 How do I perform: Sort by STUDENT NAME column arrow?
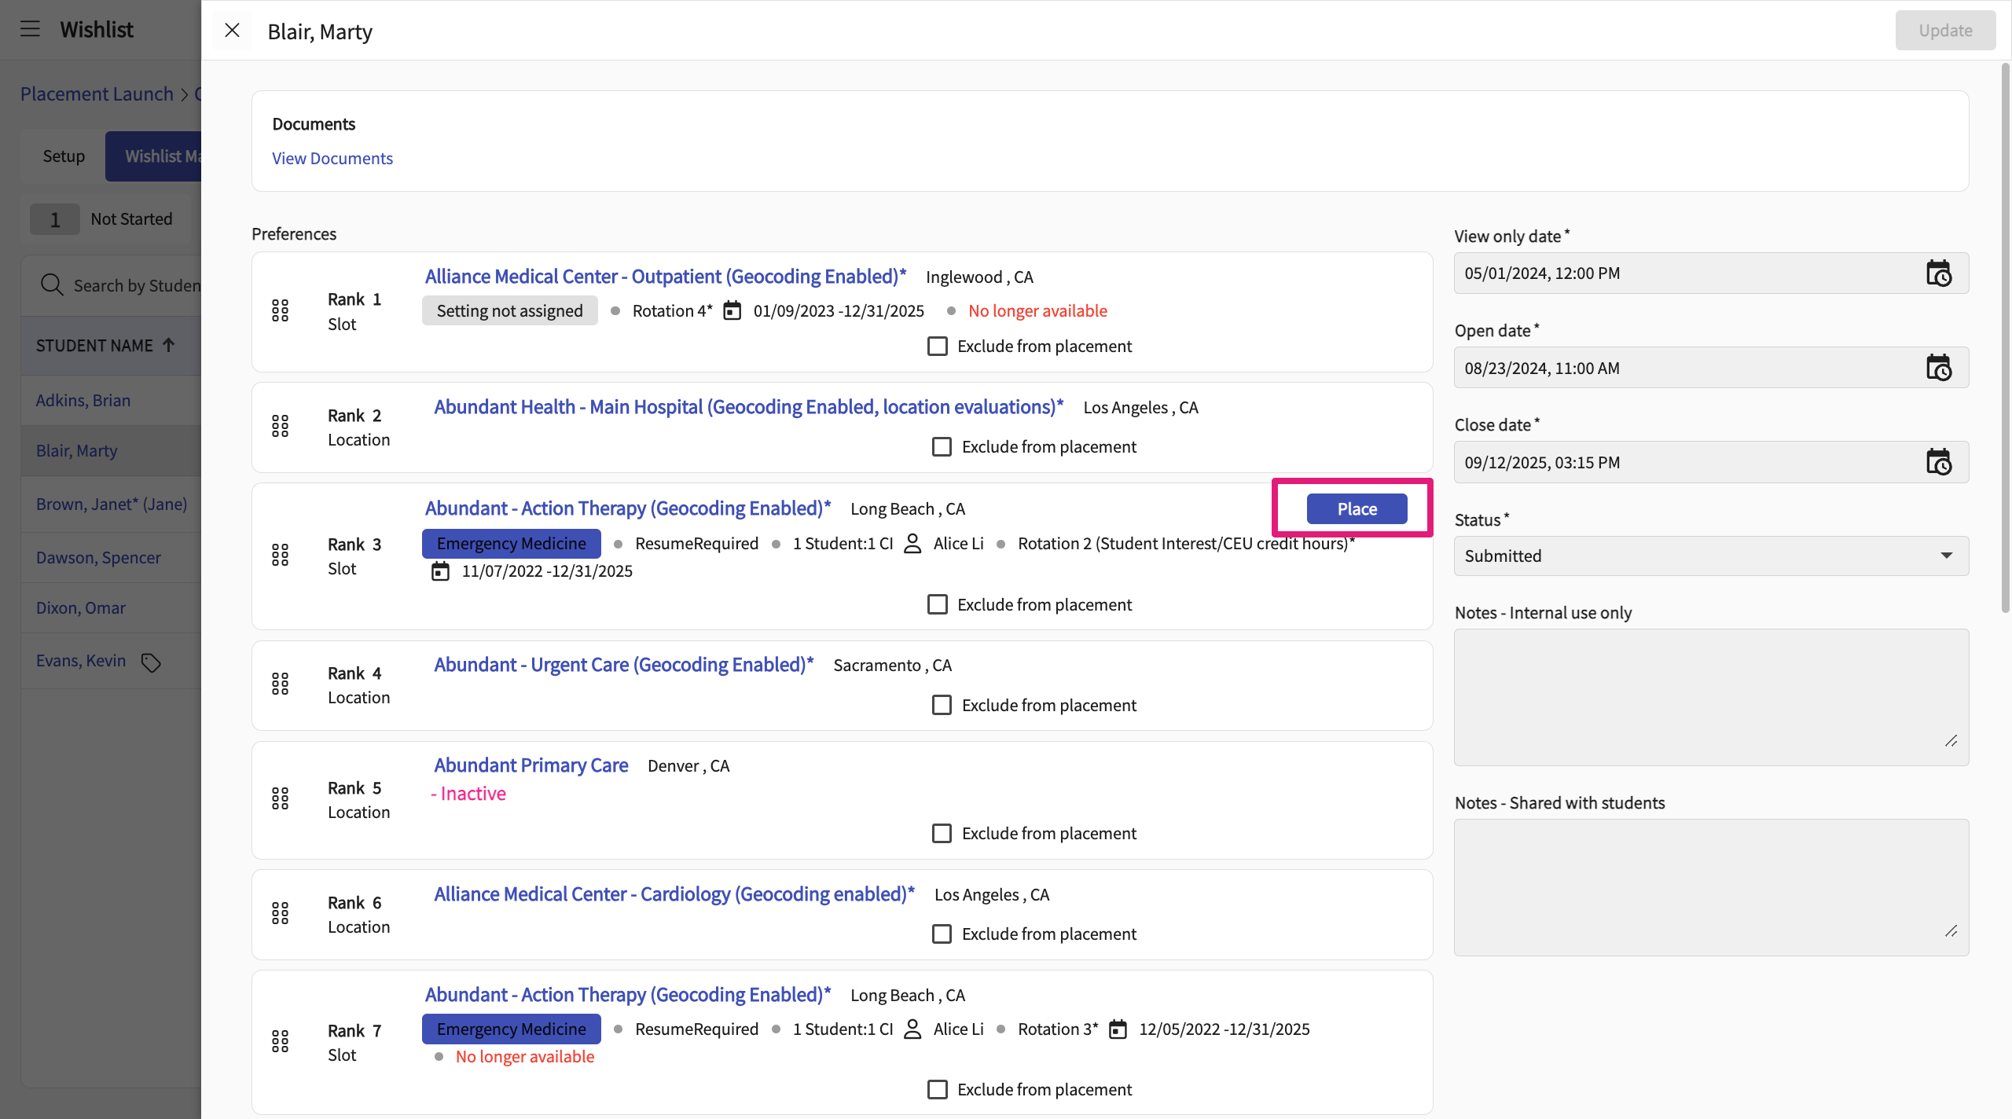[169, 345]
